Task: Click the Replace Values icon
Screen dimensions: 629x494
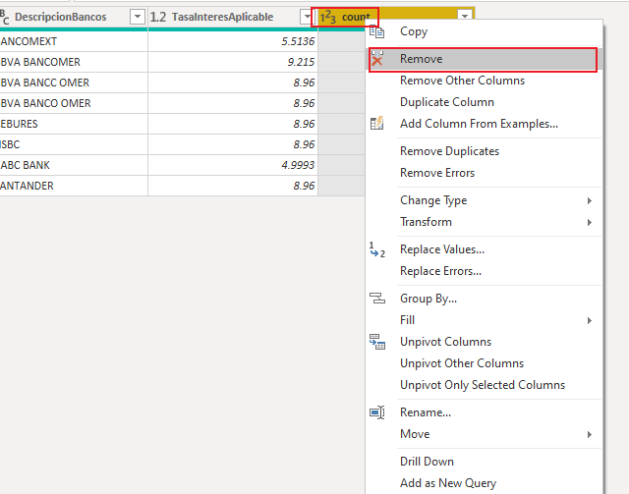Action: (x=377, y=249)
